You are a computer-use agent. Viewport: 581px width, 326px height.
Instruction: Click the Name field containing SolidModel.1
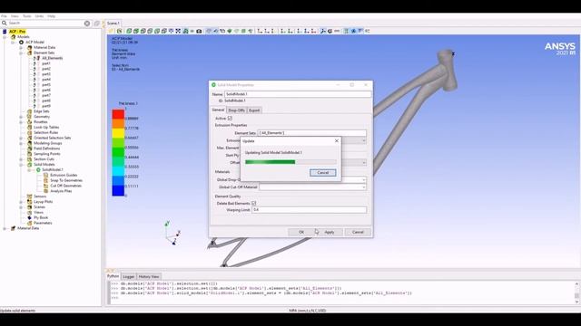[x=298, y=94]
